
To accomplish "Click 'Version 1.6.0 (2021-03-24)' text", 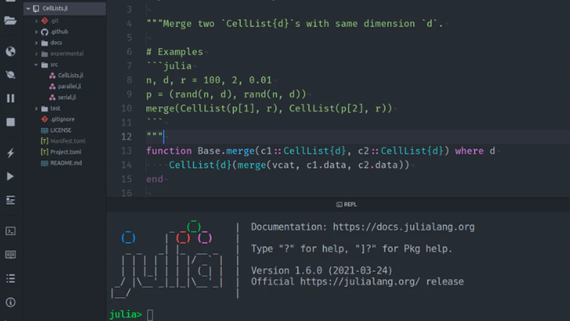I will [322, 270].
